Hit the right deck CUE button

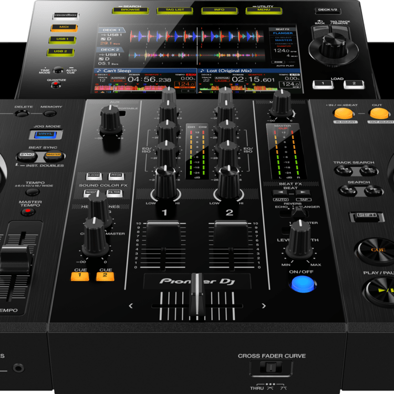[x=377, y=251]
